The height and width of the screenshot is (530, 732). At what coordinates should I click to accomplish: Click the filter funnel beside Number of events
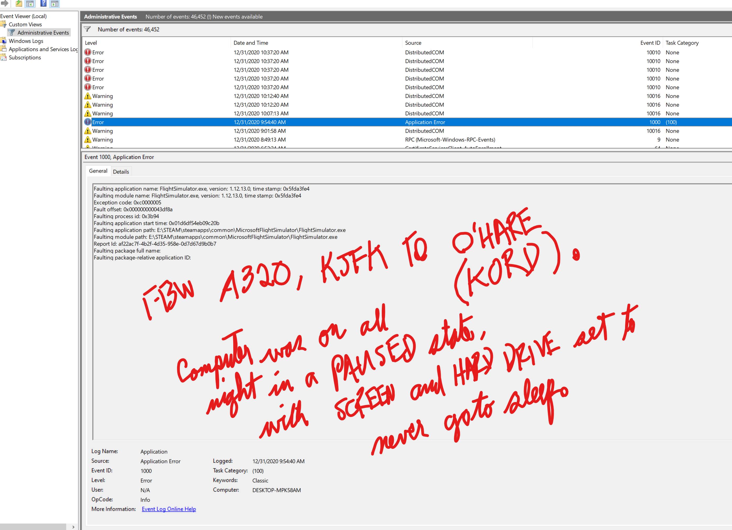click(87, 29)
